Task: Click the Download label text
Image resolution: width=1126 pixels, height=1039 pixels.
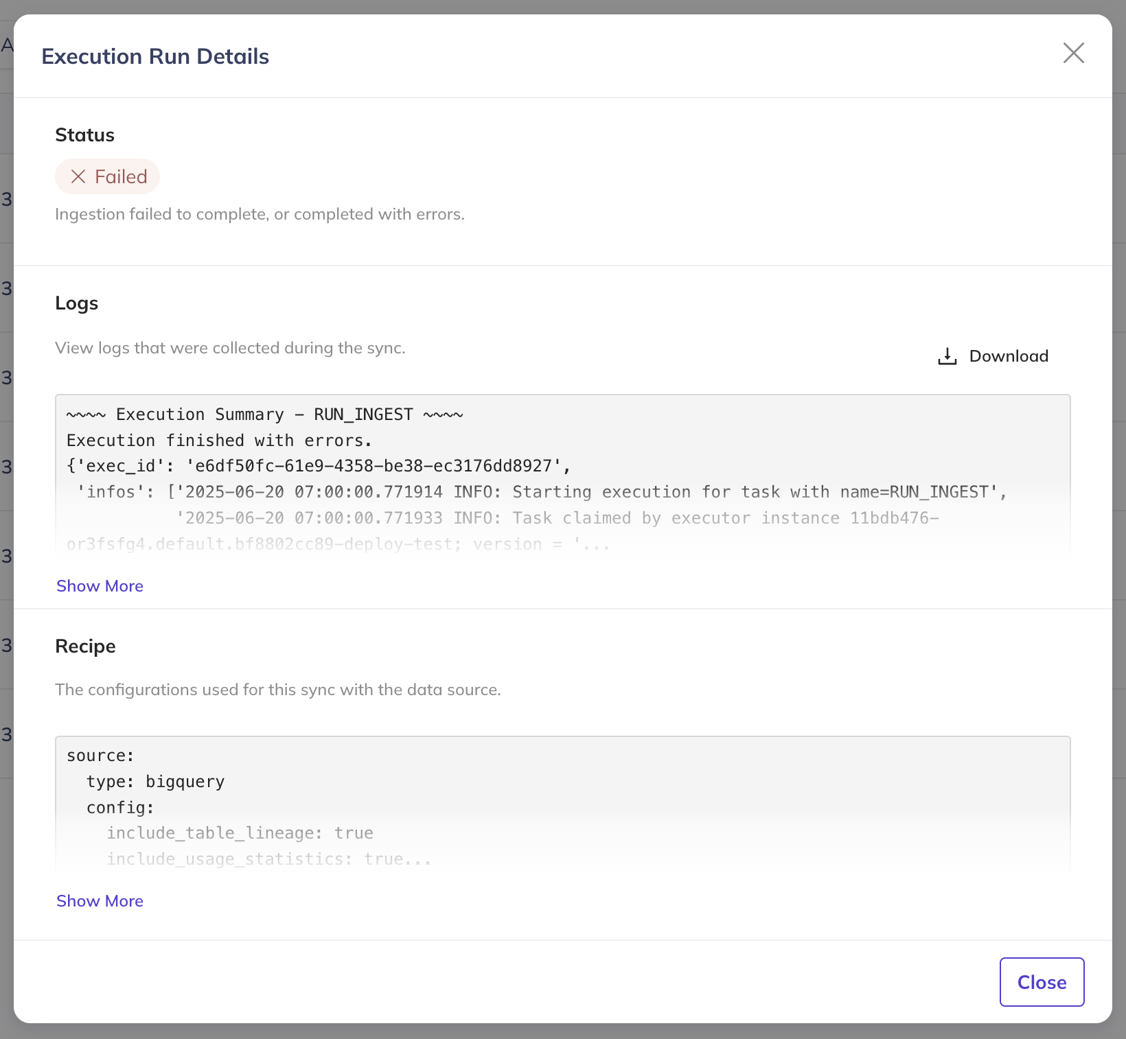Action: (1008, 356)
